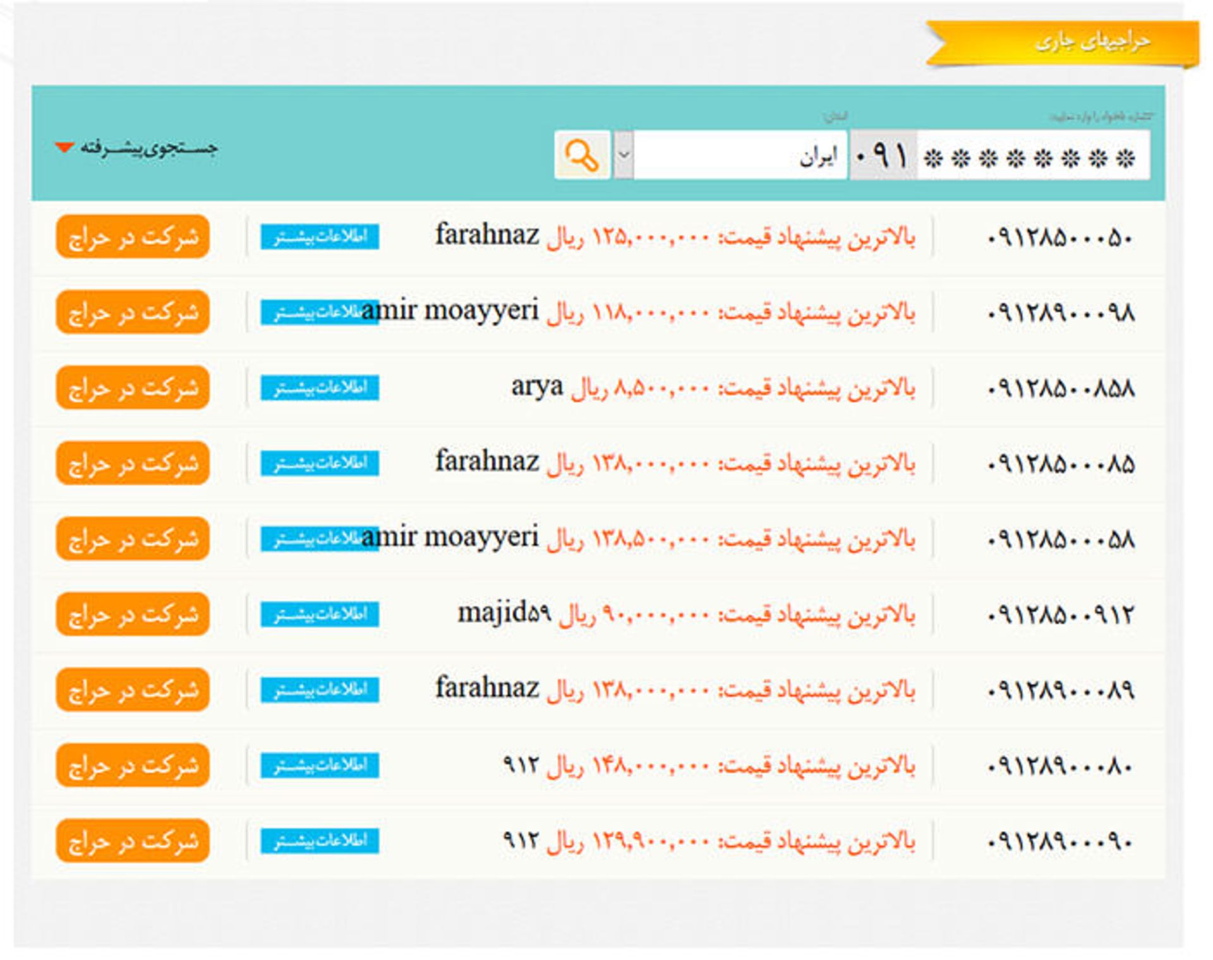Join auction for number ۰۹۱۲۸۹۰۰۰۹۰
Viewport: 1213px width, 960px height.
tap(132, 841)
